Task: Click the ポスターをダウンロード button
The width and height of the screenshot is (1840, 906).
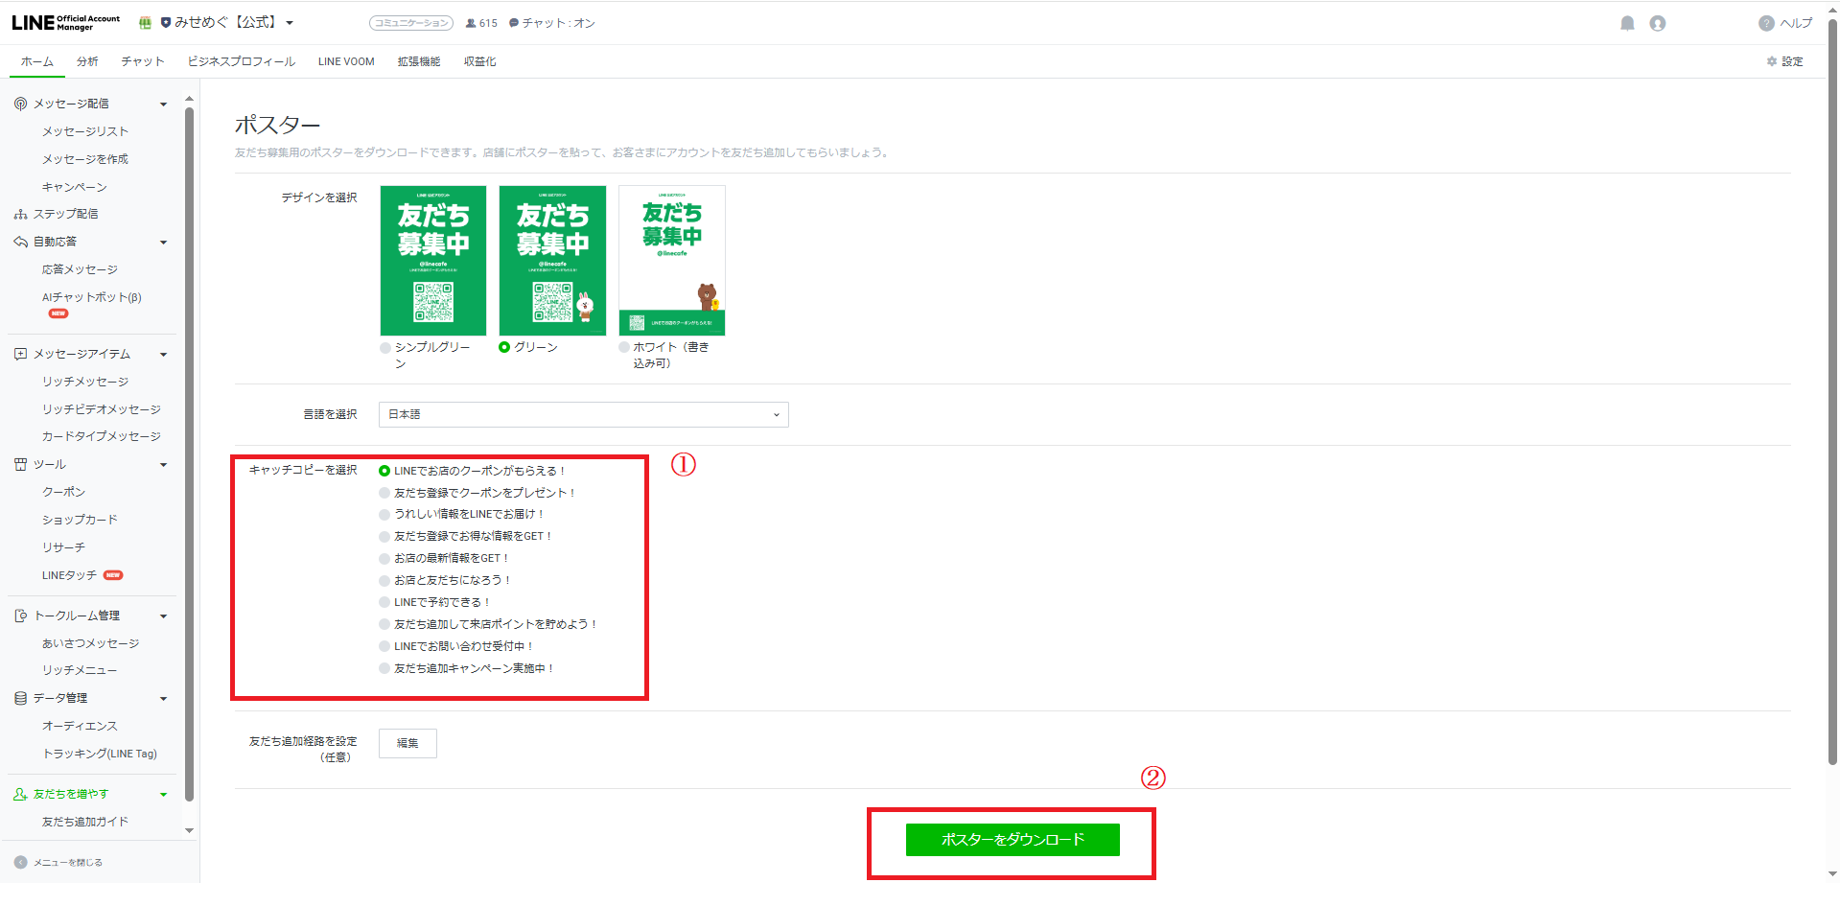Action: [x=1013, y=840]
